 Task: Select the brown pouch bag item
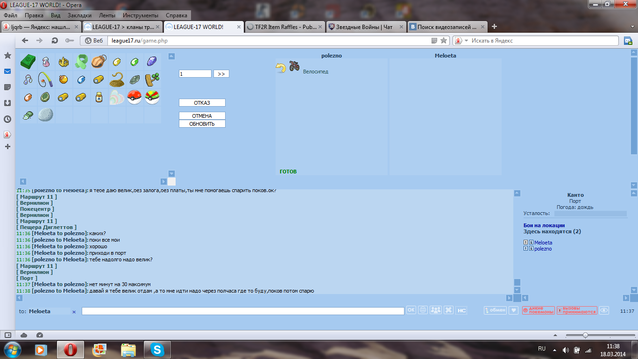coord(99,62)
